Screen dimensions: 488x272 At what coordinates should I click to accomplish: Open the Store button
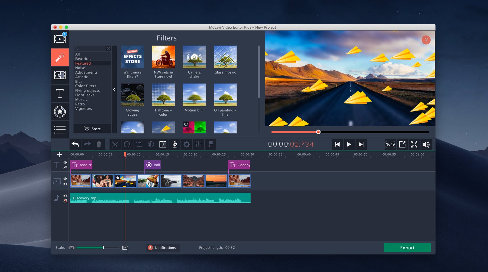tap(92, 129)
